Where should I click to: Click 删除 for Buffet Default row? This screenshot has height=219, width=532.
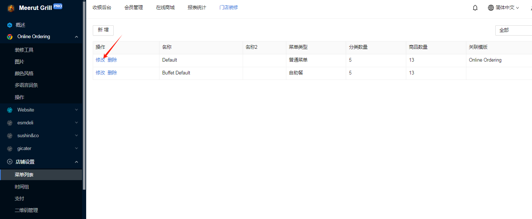112,73
